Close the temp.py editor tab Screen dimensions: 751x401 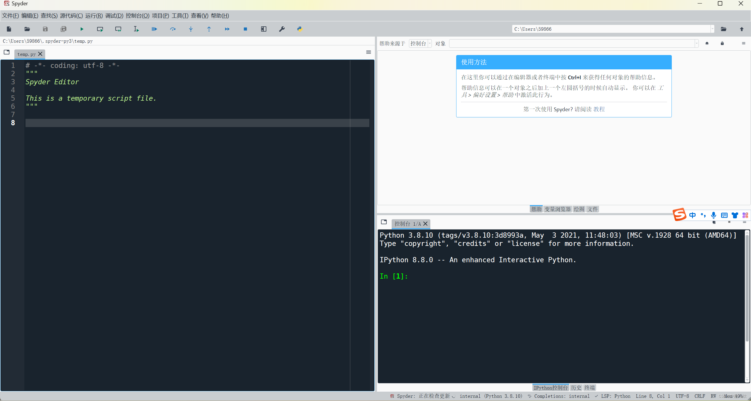click(x=40, y=54)
